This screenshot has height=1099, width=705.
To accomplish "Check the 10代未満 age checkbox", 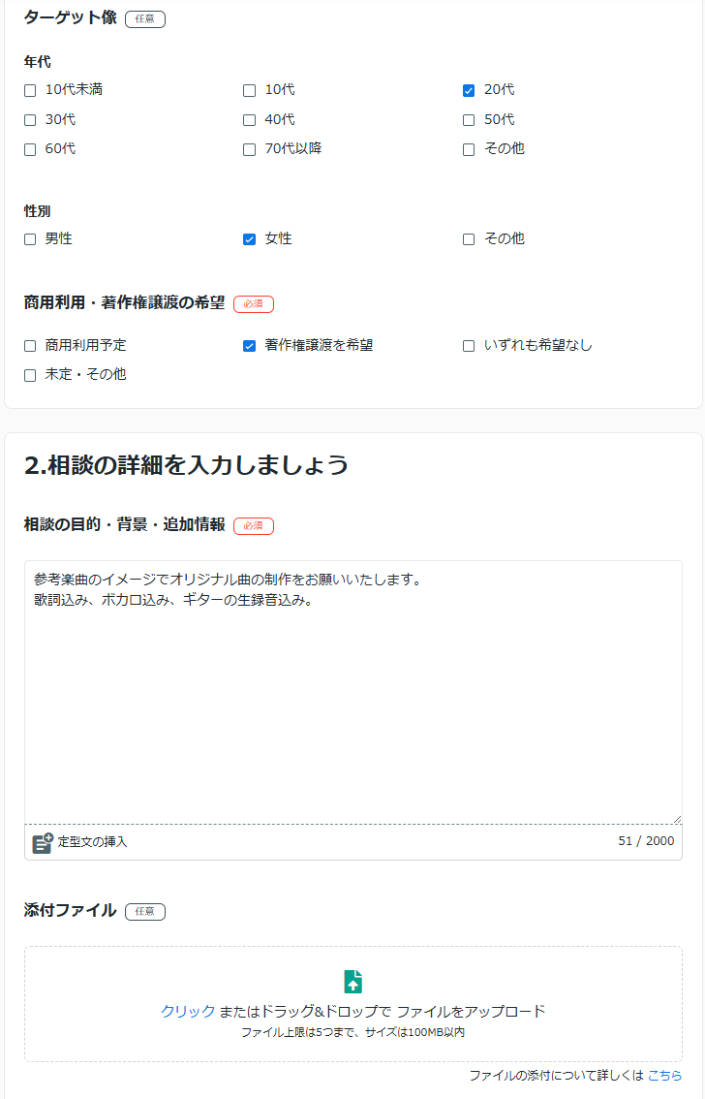I will tap(30, 90).
